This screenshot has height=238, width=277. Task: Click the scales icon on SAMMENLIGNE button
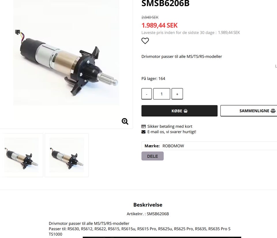pos(273,111)
